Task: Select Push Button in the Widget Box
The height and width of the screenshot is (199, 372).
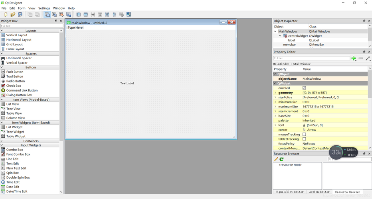Action: tap(15, 72)
